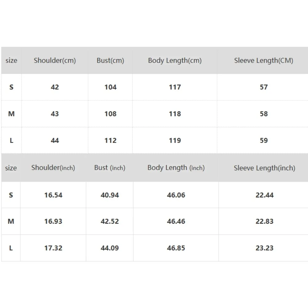The width and height of the screenshot is (308, 308).
Task: Click the sleeve length value 22.44
Action: coord(264,195)
